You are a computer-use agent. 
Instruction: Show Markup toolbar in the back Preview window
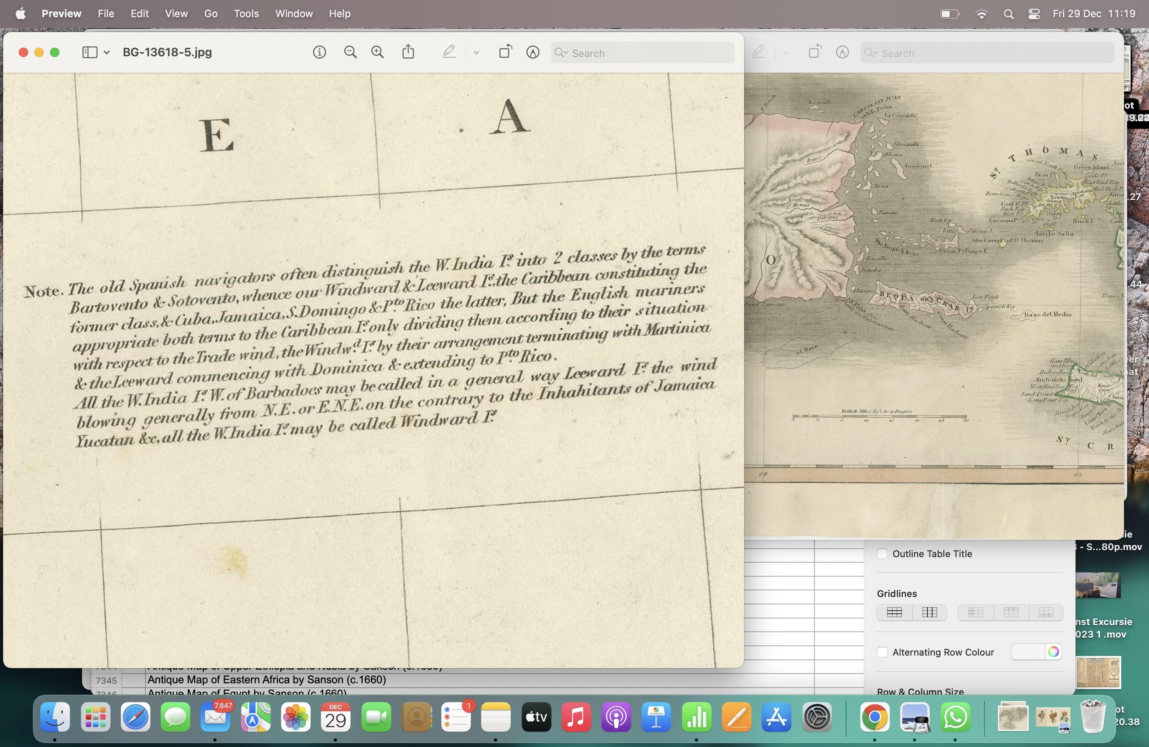click(843, 52)
